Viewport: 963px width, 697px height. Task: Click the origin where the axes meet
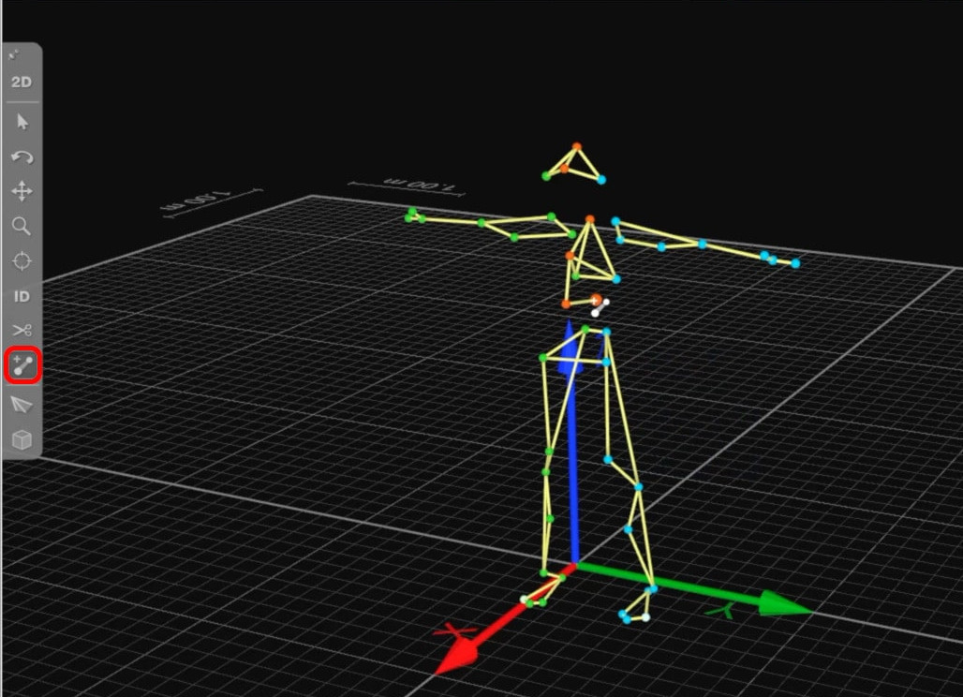[x=575, y=565]
